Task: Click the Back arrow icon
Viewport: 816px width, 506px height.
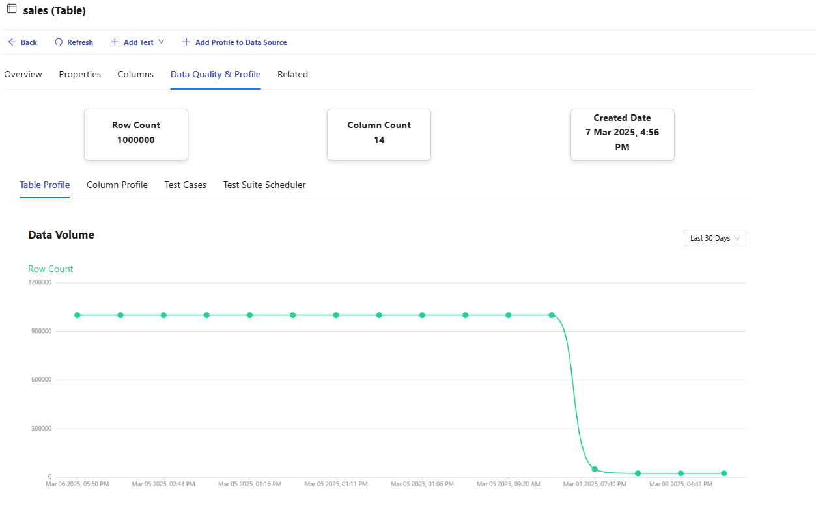Action: 12,42
